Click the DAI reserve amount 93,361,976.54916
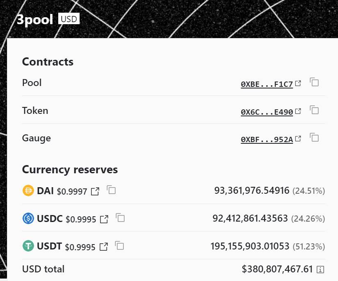 [251, 190]
